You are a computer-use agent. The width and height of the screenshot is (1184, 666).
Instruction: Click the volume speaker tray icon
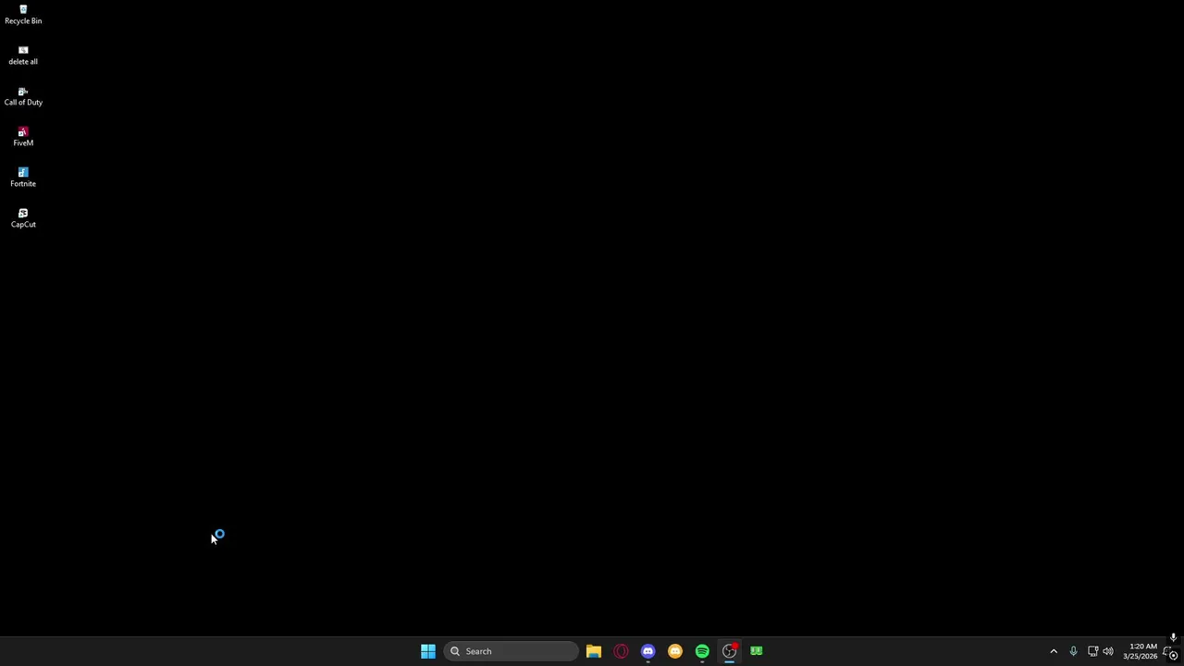coord(1108,651)
